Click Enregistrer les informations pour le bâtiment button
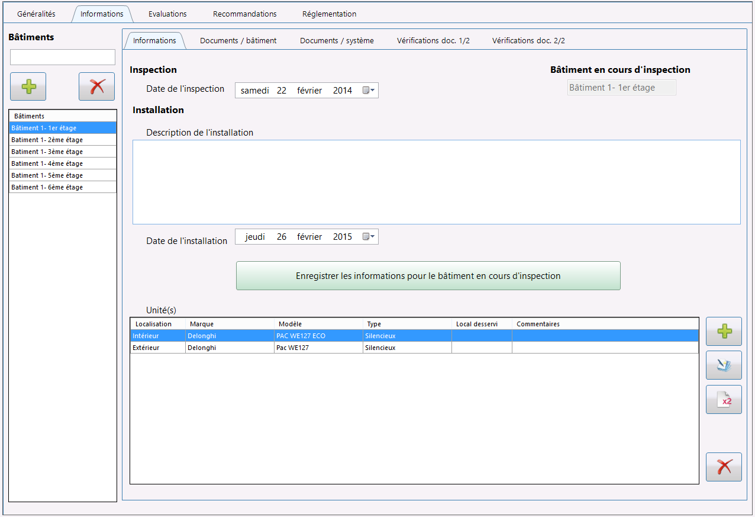The width and height of the screenshot is (755, 517). 428,276
